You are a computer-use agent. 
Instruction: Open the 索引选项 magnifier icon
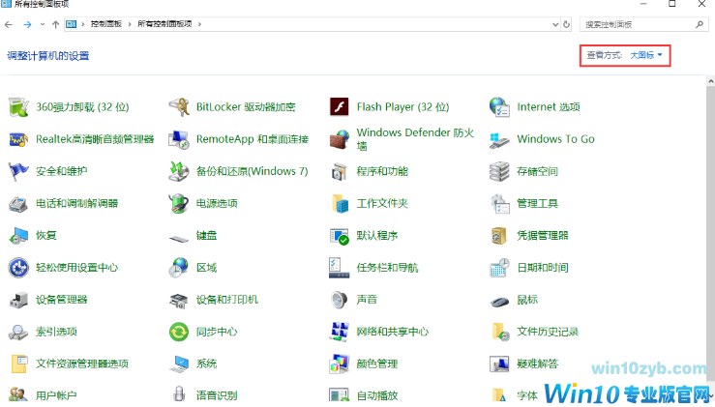click(x=18, y=332)
